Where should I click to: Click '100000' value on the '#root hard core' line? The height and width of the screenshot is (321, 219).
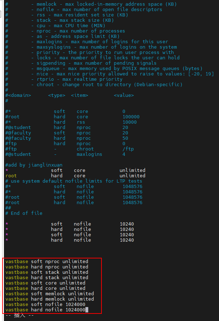(131, 117)
